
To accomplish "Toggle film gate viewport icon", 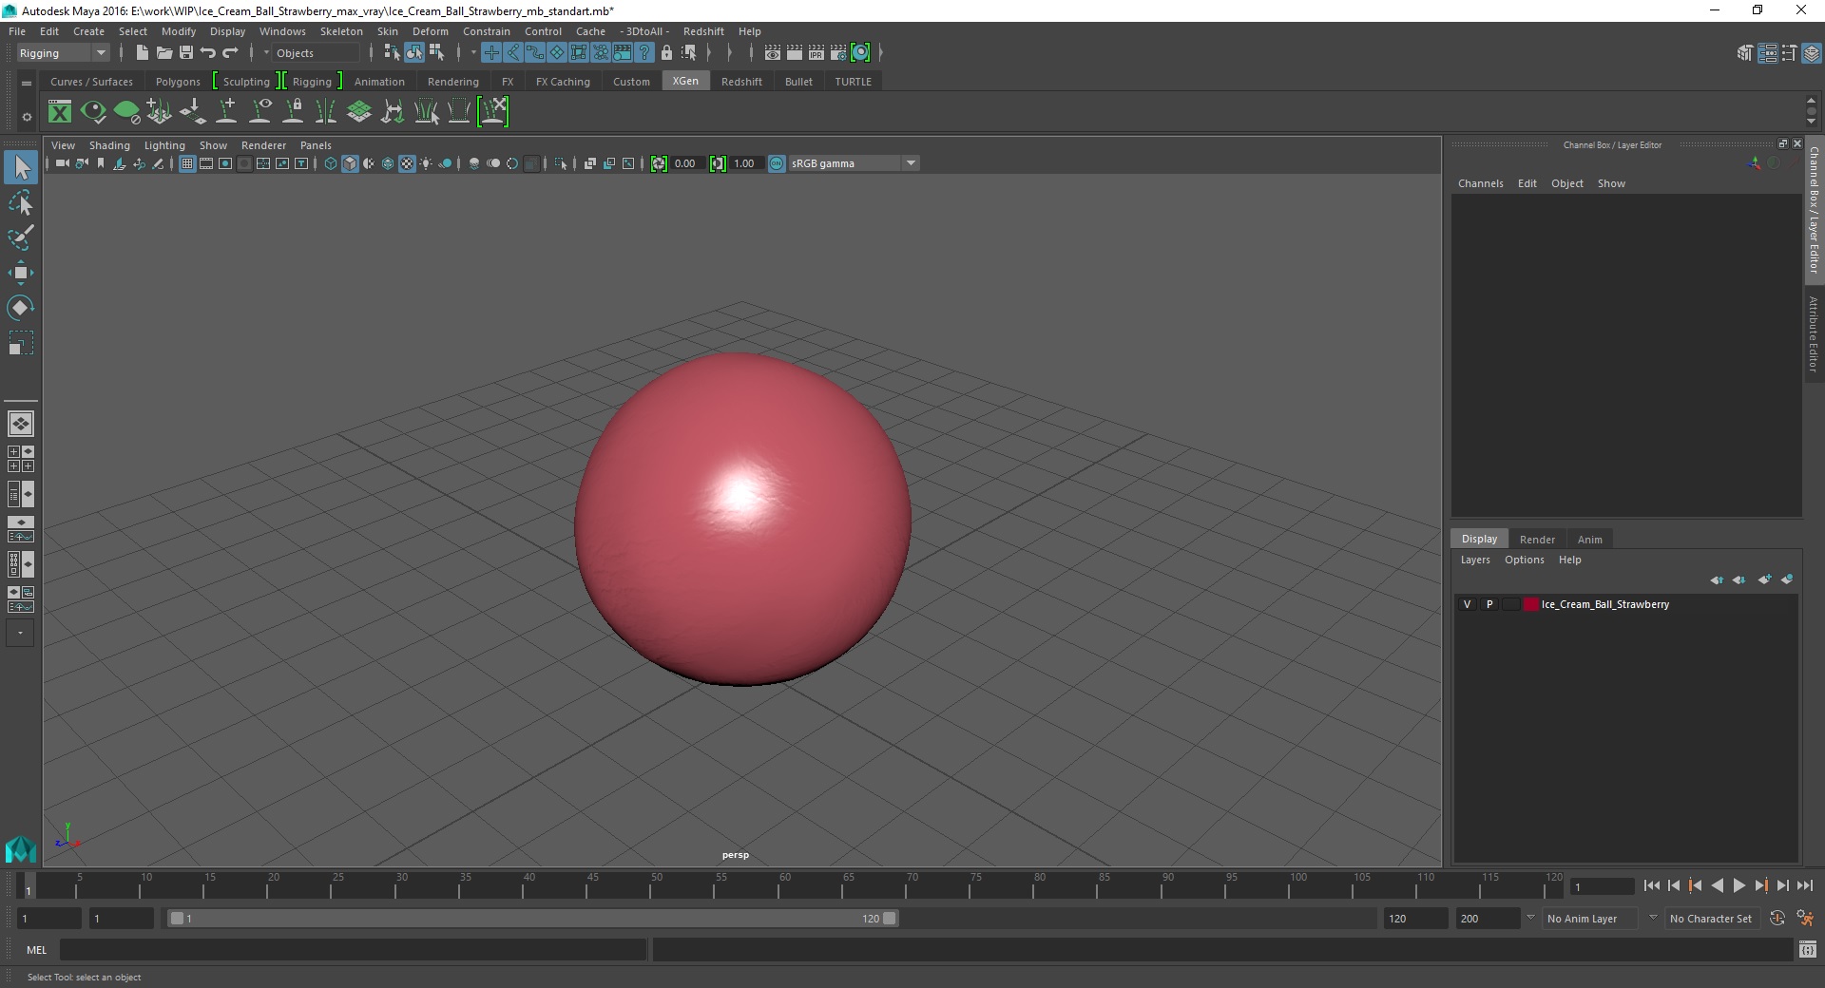I will point(206,163).
